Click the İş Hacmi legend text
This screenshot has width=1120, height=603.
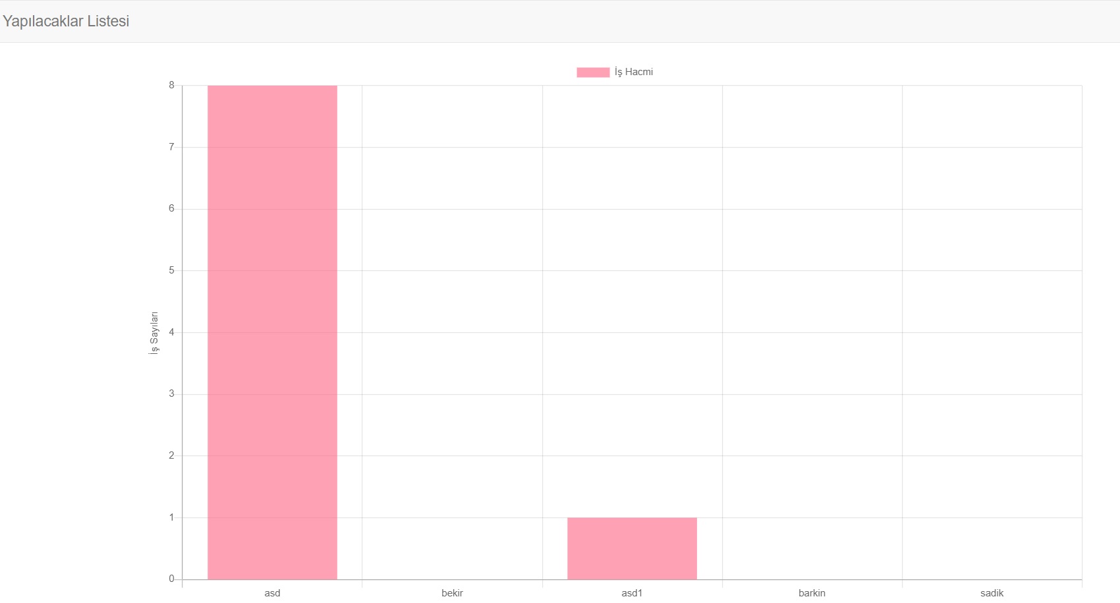coord(633,72)
